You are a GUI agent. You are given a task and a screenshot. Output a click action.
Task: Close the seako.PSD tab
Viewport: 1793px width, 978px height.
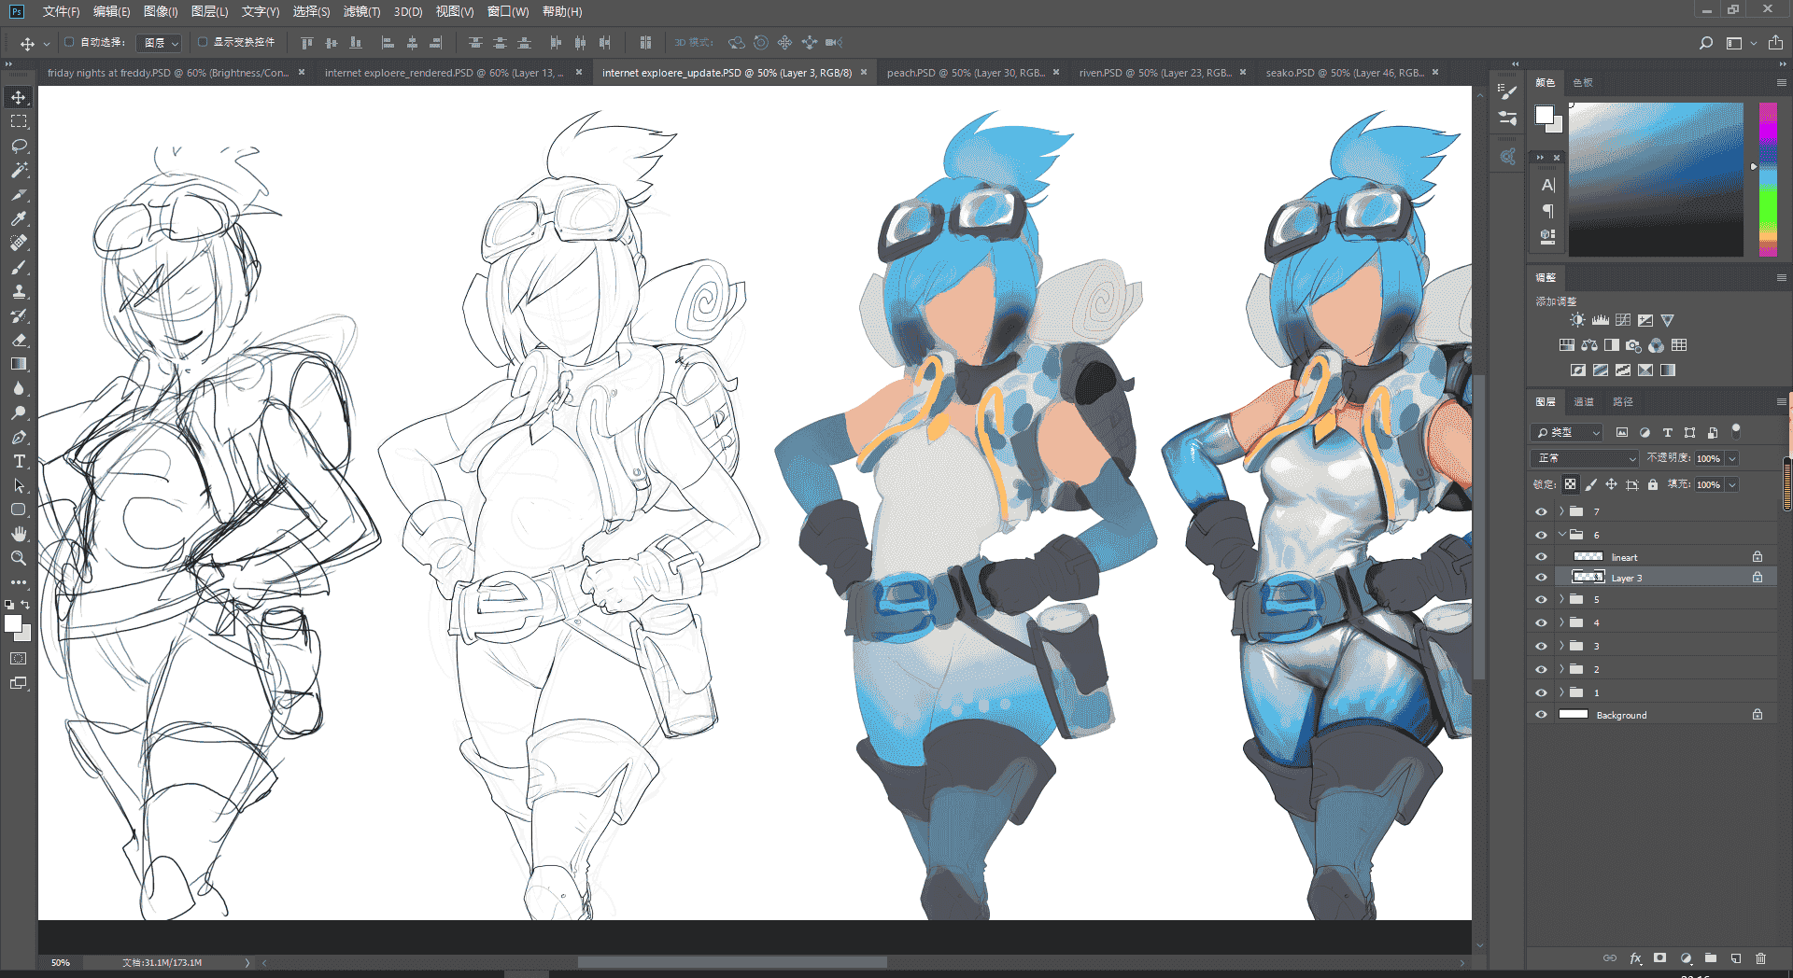(1435, 73)
